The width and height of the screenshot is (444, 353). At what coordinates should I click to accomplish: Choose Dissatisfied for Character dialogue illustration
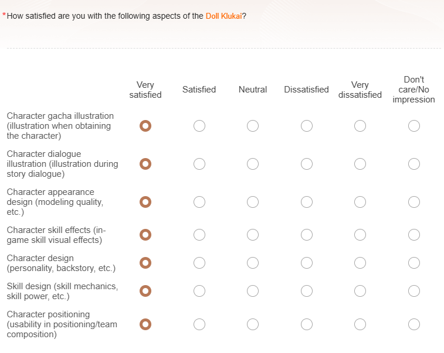pos(307,164)
